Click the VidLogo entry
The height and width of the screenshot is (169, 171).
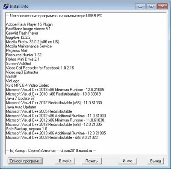point(13,81)
